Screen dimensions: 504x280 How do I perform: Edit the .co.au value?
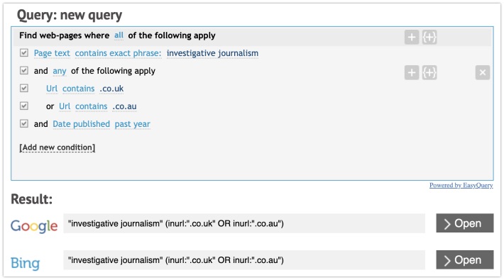pos(124,106)
